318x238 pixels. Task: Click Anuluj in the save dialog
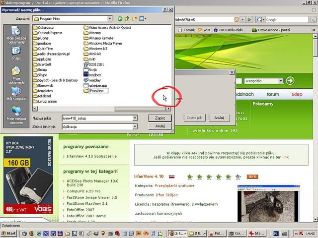tap(160, 126)
